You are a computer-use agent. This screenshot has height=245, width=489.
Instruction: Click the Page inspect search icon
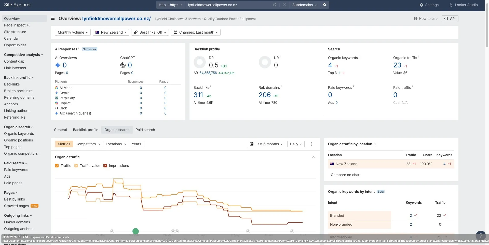coord(29,25)
